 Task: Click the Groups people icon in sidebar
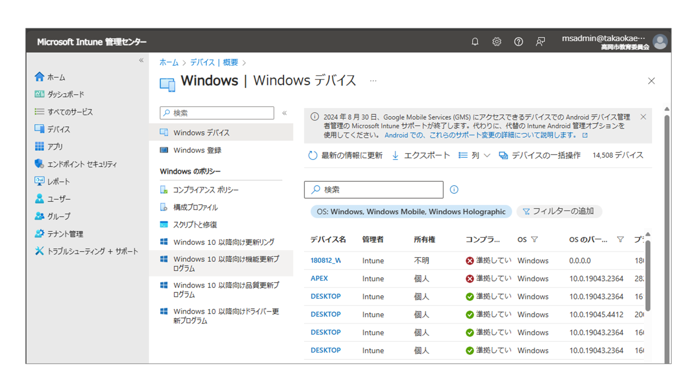tap(39, 216)
